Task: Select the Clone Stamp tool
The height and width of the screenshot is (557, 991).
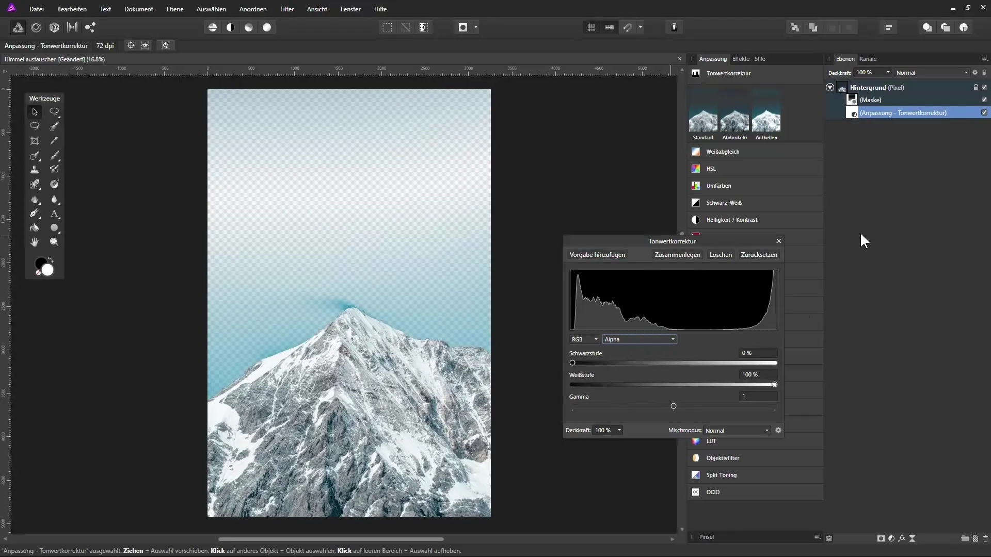Action: (35, 170)
